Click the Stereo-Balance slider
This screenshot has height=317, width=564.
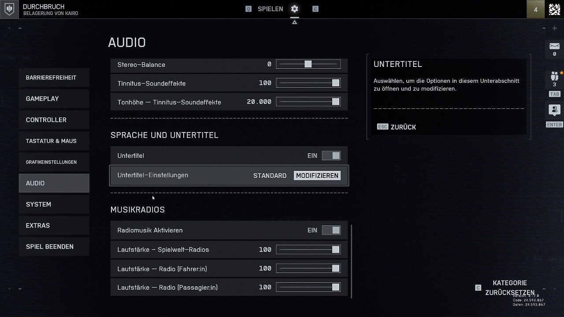coord(308,64)
